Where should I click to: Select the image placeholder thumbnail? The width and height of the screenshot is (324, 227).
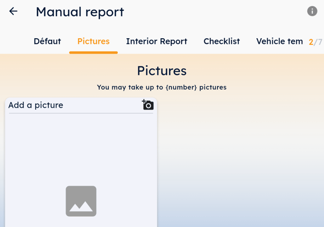click(81, 201)
